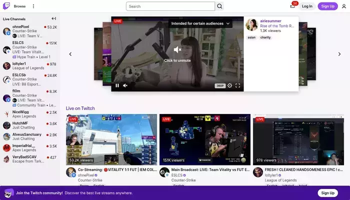
Task: Open the ESLCS 151K viewers thumbnail
Action: (205, 139)
